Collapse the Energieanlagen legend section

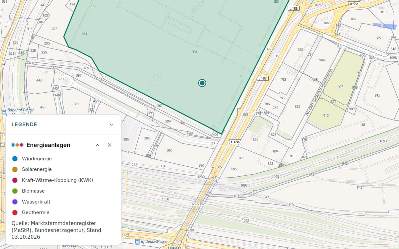[97, 145]
